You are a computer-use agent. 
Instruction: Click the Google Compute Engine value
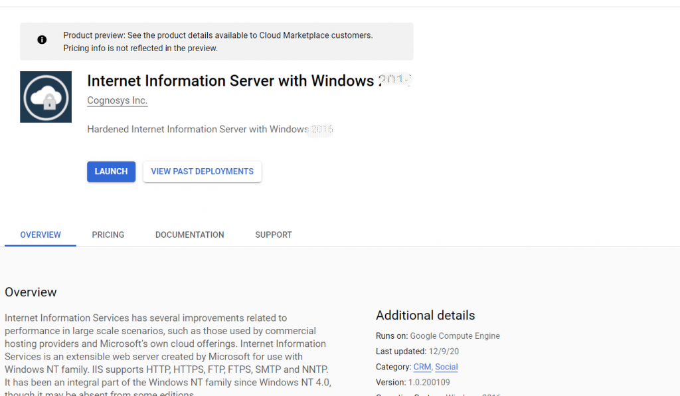point(455,336)
